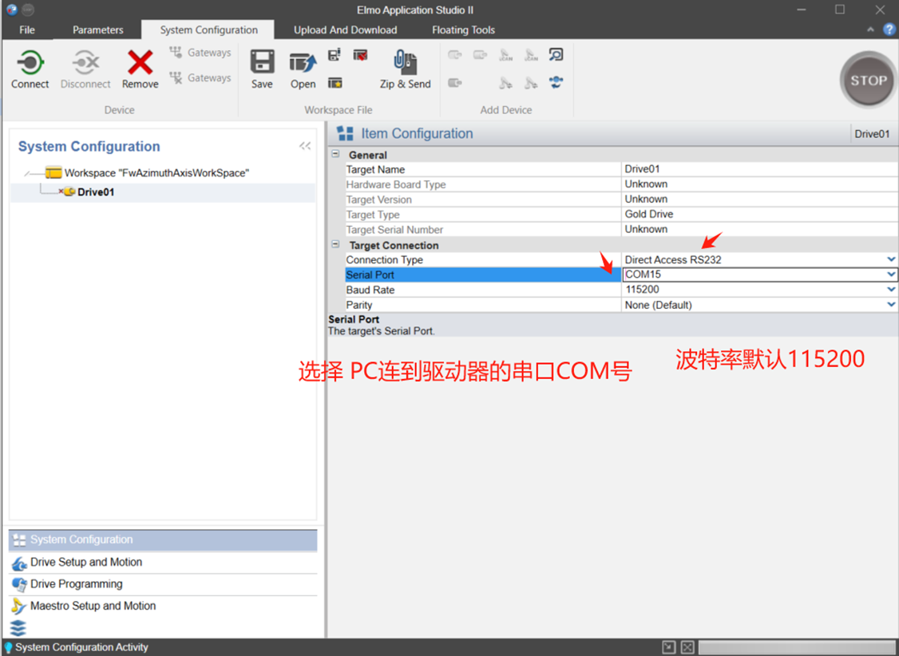This screenshot has height=656, width=899.
Task: Click System Configuration Activity status text
Action: (x=81, y=647)
